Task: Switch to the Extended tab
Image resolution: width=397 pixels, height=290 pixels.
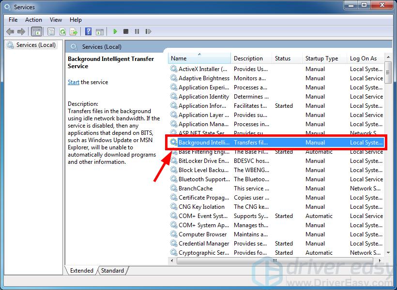Action: point(81,271)
